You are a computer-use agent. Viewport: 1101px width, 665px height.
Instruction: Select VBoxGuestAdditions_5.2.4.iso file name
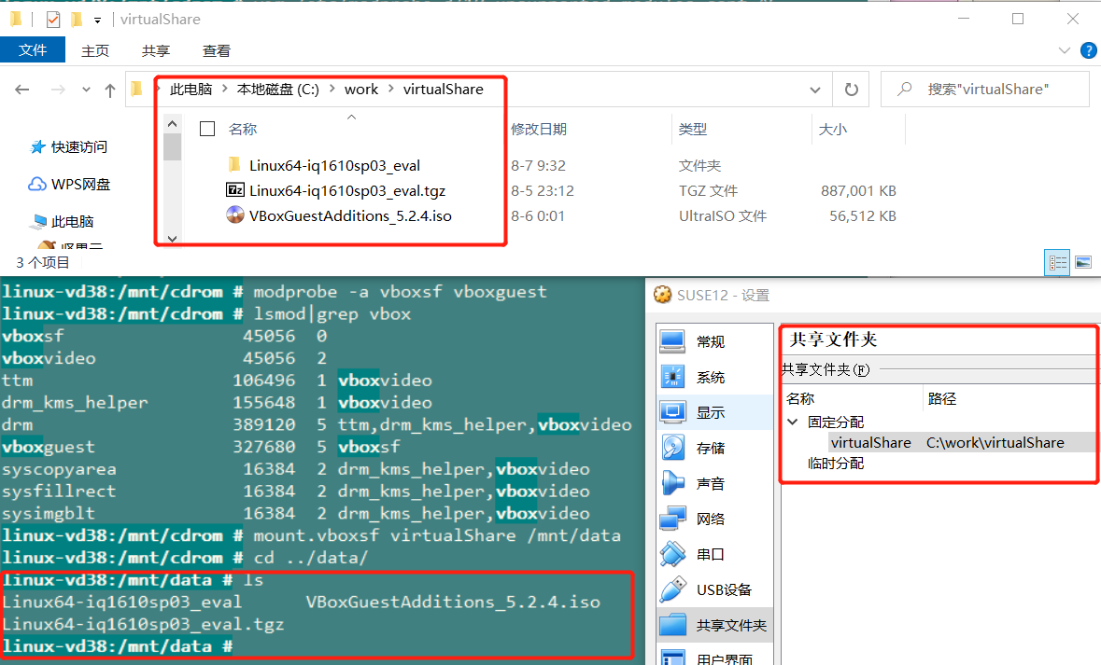[x=350, y=215]
